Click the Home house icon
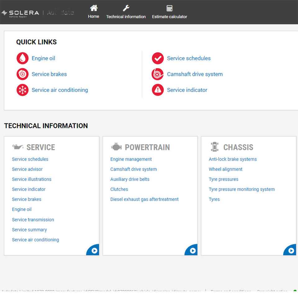The height and width of the screenshot is (298, 298). (x=93, y=8)
